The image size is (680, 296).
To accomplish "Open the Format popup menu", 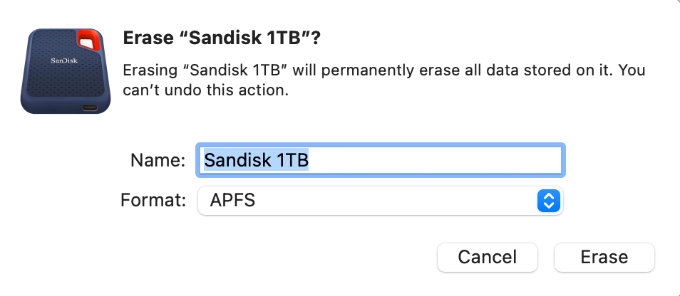I will (x=379, y=201).
